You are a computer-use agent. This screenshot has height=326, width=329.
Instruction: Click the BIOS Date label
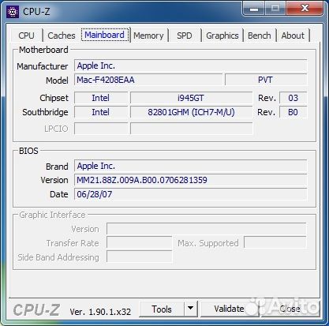(x=59, y=194)
